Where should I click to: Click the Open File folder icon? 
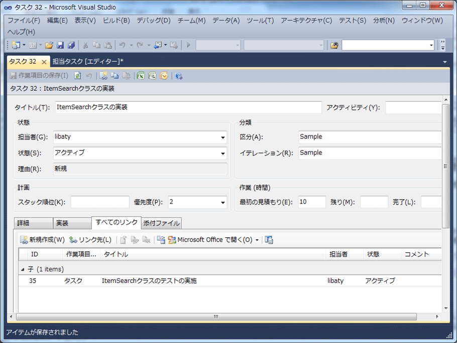[49, 45]
